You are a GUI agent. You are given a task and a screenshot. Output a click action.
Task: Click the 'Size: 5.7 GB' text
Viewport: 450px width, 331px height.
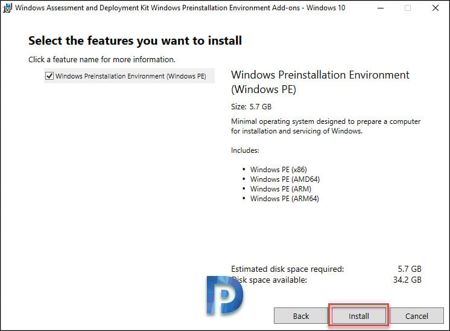coord(251,106)
